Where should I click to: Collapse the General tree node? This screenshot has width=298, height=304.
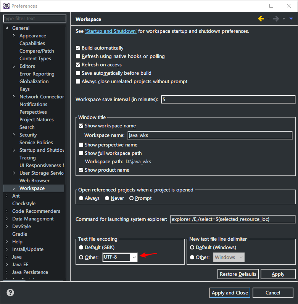pyautogui.click(x=7, y=28)
